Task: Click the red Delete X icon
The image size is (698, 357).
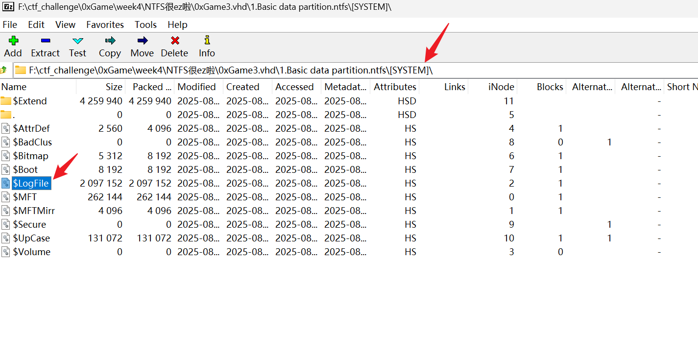Action: tap(174, 41)
